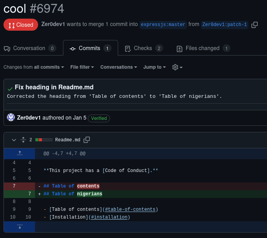The height and width of the screenshot is (238, 267).
Task: Copy Readme.md file path icon
Action: pyautogui.click(x=87, y=140)
